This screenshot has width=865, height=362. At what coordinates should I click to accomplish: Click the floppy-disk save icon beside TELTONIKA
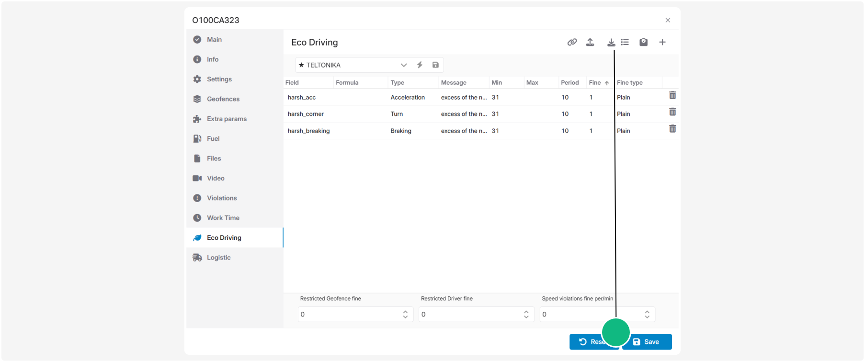[x=435, y=65]
